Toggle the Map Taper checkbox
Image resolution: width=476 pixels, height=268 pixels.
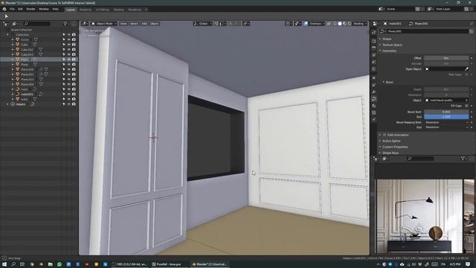point(466,74)
